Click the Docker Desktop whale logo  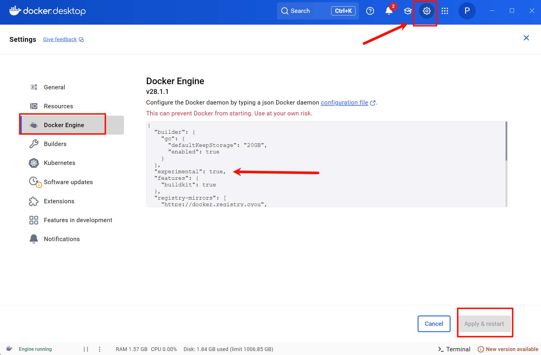[15, 11]
